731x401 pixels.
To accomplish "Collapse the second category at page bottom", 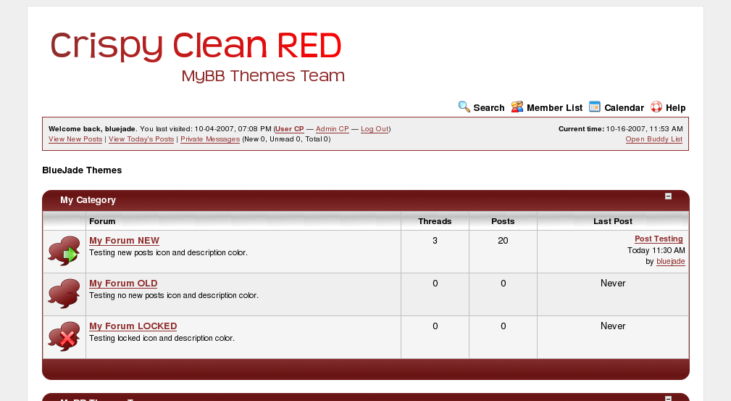I will (x=669, y=398).
